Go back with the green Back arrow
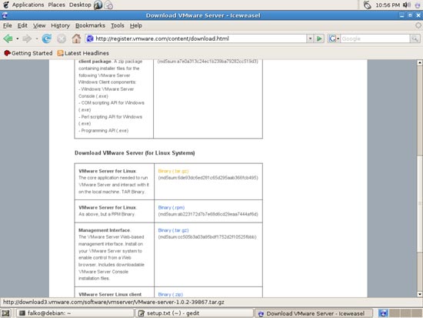 pos(8,38)
